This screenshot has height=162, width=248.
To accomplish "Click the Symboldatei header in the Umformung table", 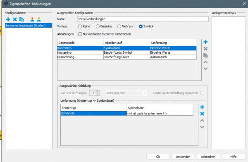I will tap(160, 108).
